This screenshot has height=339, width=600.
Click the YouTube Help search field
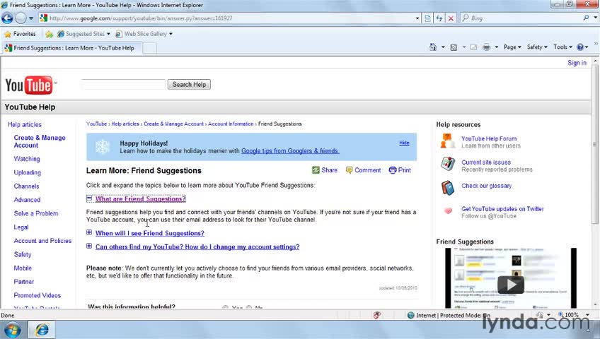123,84
